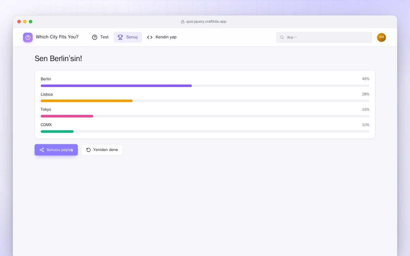410x256 pixels.
Task: Click the Sonucu paylaş button
Action: (x=56, y=150)
